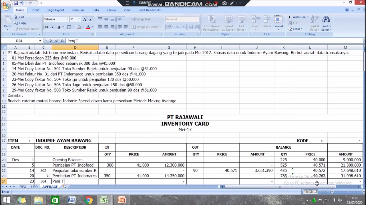Click Bandicam pencil draw icon
The width and height of the screenshot is (366, 205).
(232, 3)
